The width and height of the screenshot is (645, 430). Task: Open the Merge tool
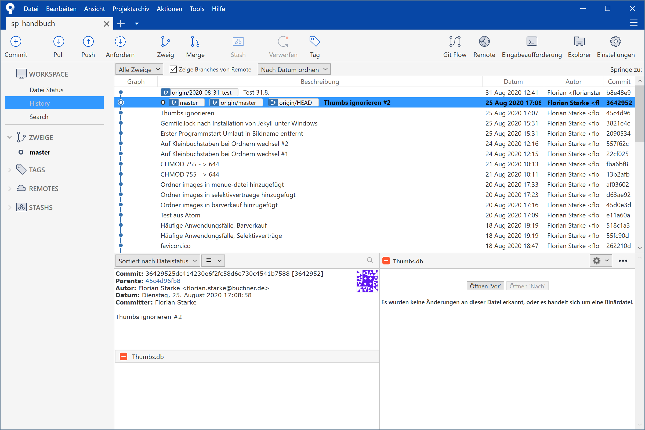(x=195, y=42)
